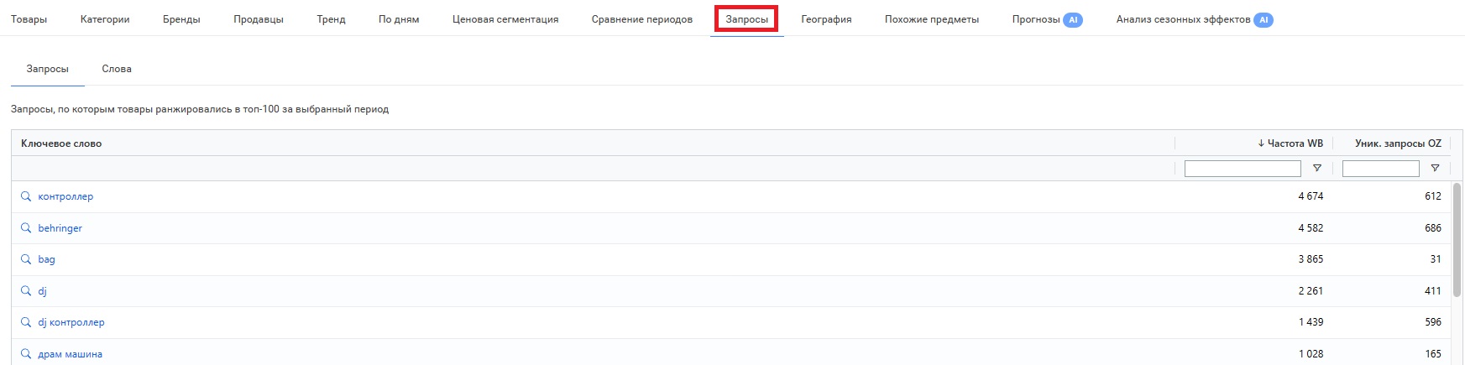Focus the Уник. запросы OZ filter input

coord(1380,169)
